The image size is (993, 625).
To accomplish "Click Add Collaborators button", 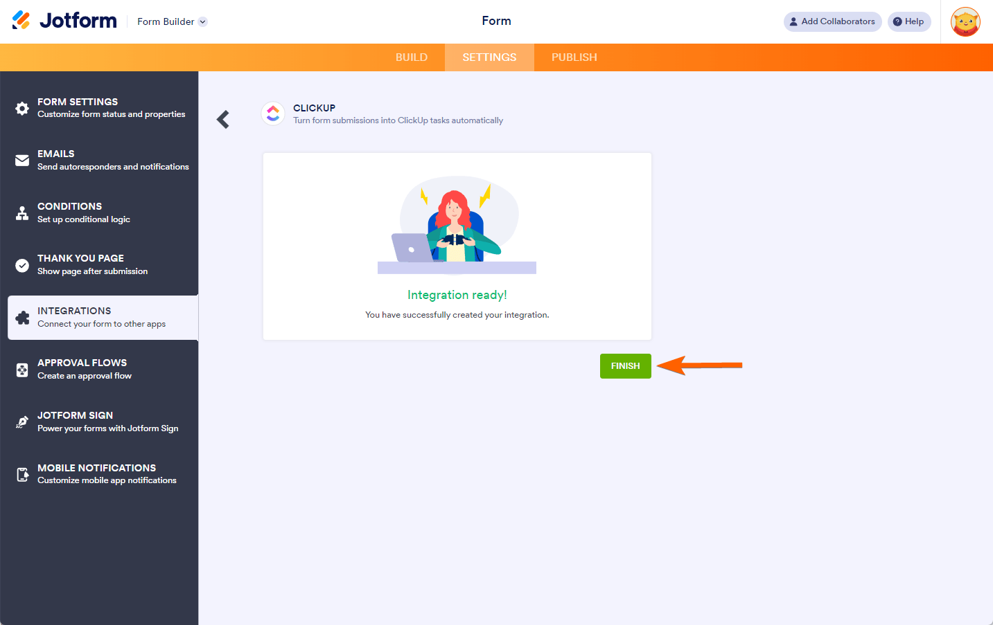I will tap(832, 21).
